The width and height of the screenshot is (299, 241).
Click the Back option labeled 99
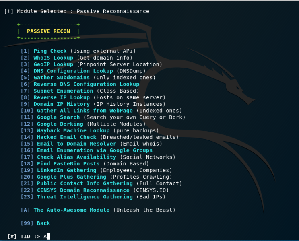[43, 223]
